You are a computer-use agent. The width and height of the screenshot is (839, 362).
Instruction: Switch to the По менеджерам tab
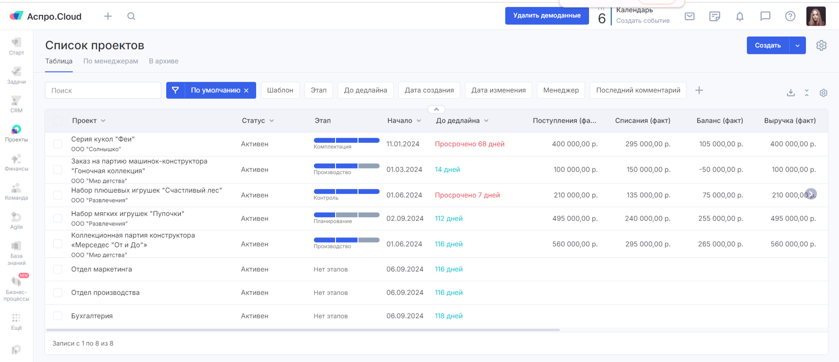111,61
